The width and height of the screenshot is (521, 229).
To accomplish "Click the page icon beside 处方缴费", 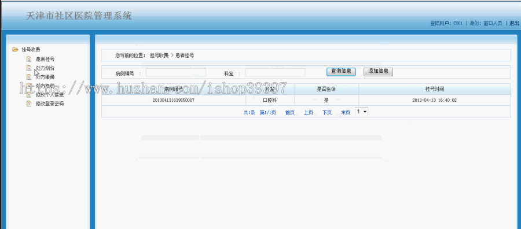I will [29, 77].
